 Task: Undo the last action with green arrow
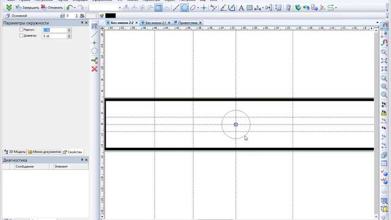tap(70, 8)
